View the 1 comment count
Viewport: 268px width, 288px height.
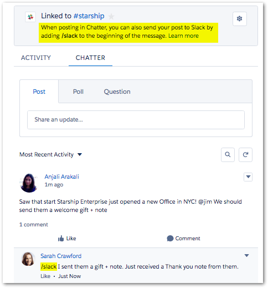(x=34, y=225)
